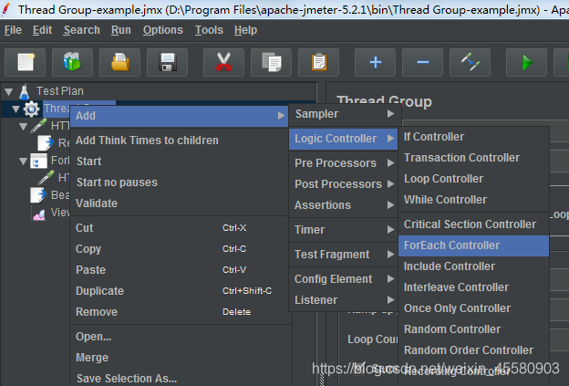
Task: Collapse the Test Plan tree node
Action: coord(9,92)
